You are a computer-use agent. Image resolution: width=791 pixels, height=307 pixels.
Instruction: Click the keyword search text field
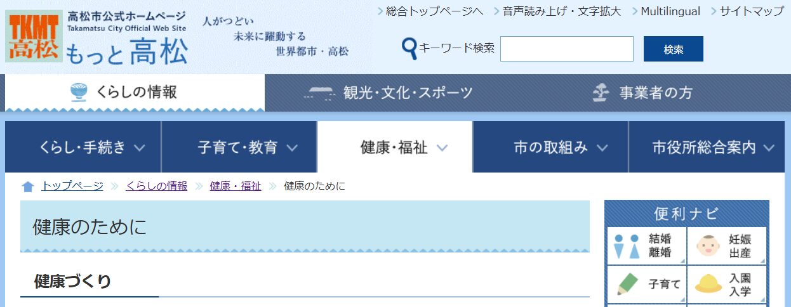pos(566,49)
